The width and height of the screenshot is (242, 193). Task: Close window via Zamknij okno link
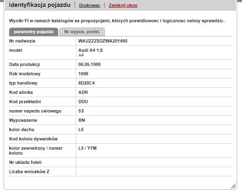coord(123,5)
